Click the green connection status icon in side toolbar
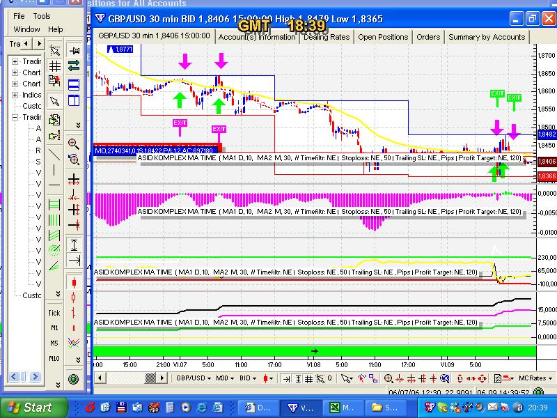The width and height of the screenshot is (557, 418). 74,379
